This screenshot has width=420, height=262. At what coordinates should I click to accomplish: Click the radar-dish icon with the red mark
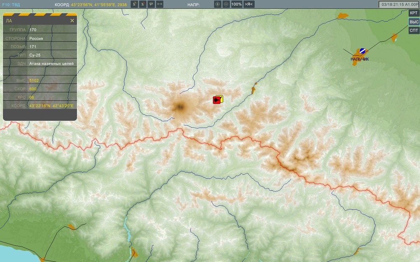pyautogui.click(x=143, y=4)
